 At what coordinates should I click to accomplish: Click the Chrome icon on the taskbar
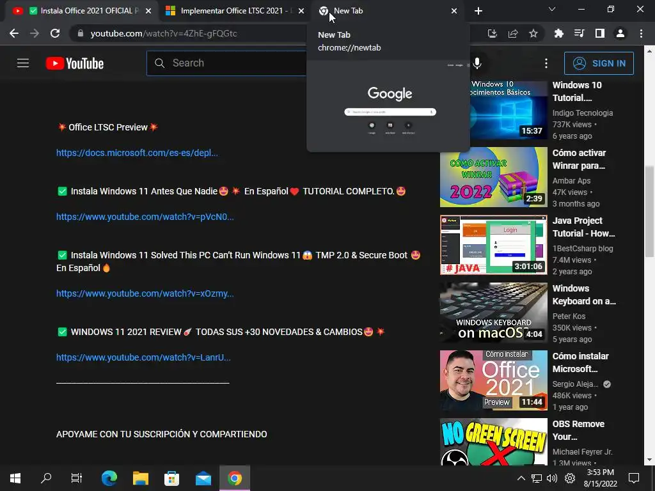(x=235, y=478)
